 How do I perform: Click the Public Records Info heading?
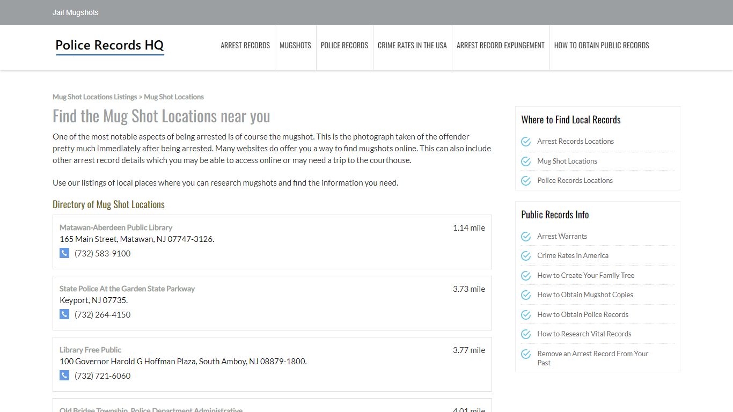point(555,215)
